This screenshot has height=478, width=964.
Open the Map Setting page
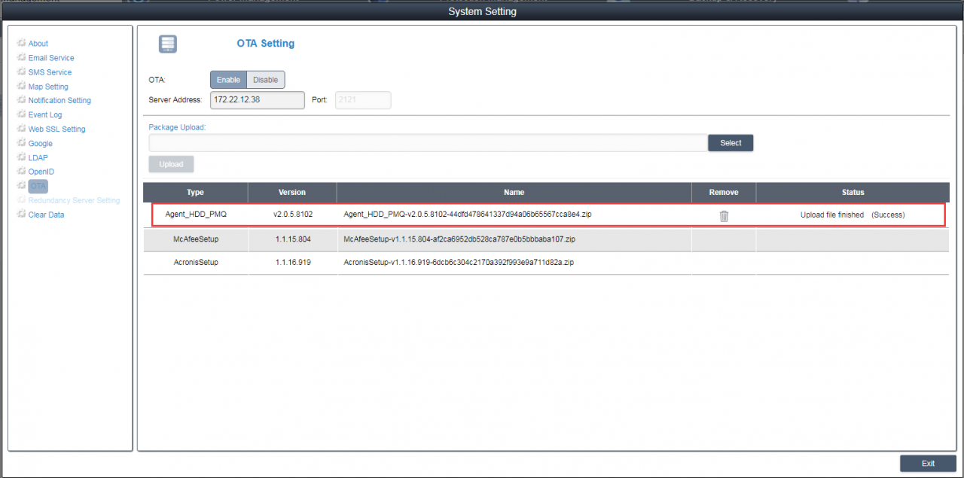click(x=48, y=87)
